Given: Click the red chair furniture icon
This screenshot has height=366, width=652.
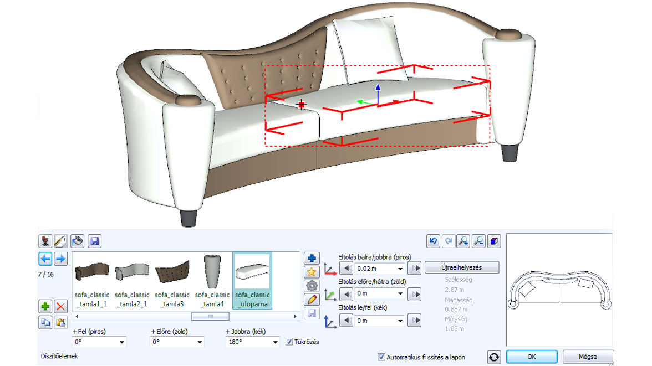Looking at the screenshot, I should click(45, 241).
